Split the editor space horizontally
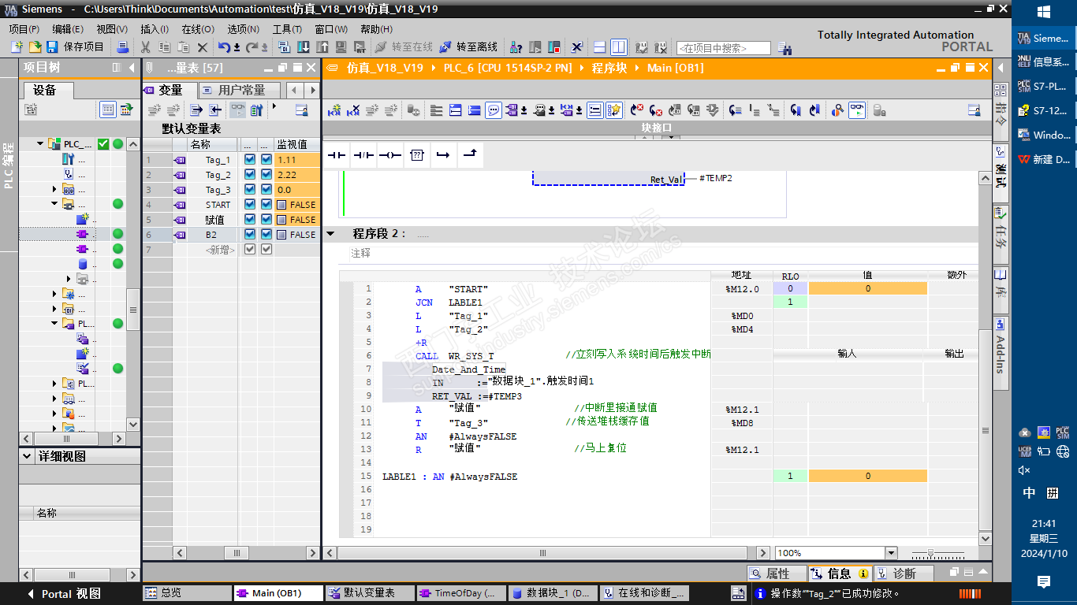Screen dimensions: 1077x605 click(x=600, y=47)
